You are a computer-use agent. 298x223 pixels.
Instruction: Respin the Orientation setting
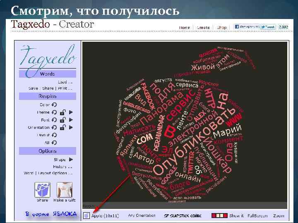pyautogui.click(x=54, y=128)
